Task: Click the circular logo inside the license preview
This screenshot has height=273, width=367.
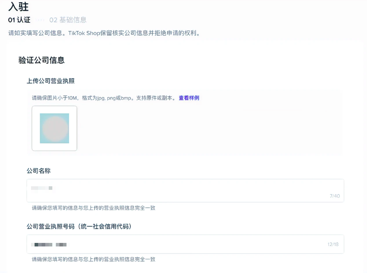Action: (54, 128)
